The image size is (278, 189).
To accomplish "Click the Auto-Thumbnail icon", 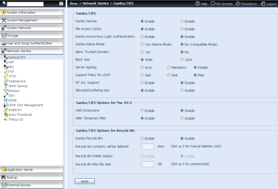I will tap(6, 114).
